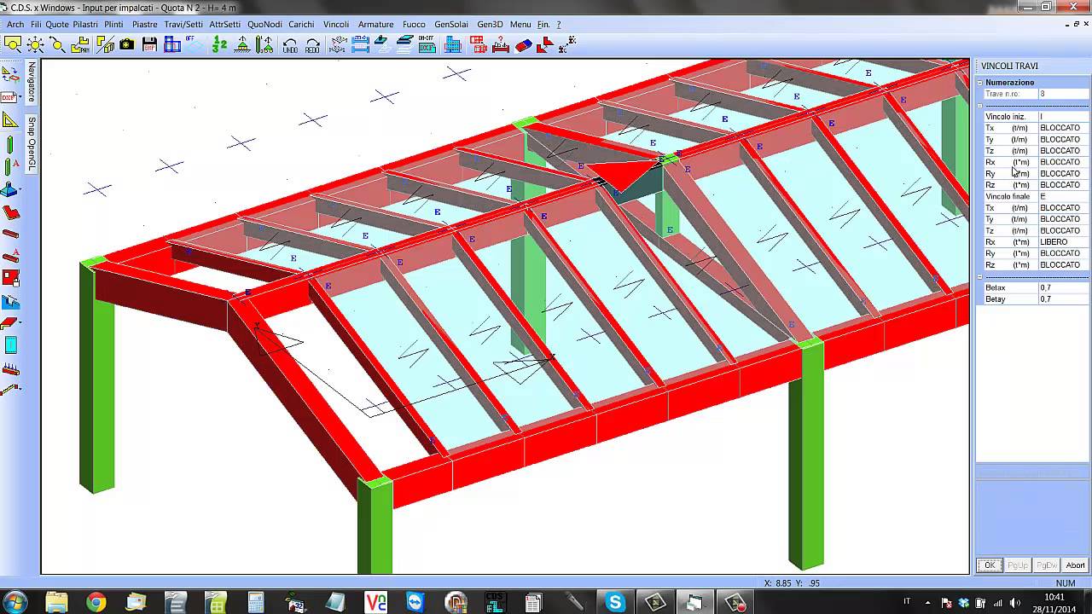Open the Gen3D menu
The width and height of the screenshot is (1092, 614).
click(490, 25)
